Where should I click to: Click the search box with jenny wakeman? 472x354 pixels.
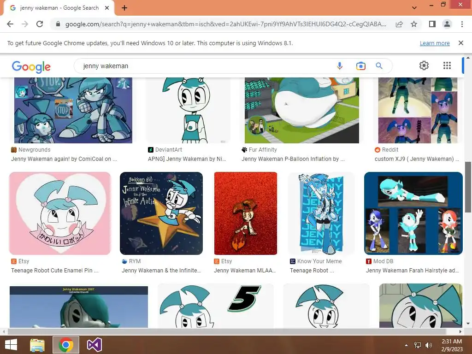tap(205, 66)
